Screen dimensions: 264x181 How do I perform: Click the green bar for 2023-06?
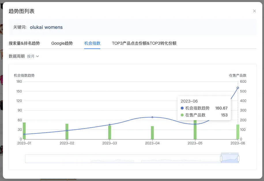coord(238,132)
